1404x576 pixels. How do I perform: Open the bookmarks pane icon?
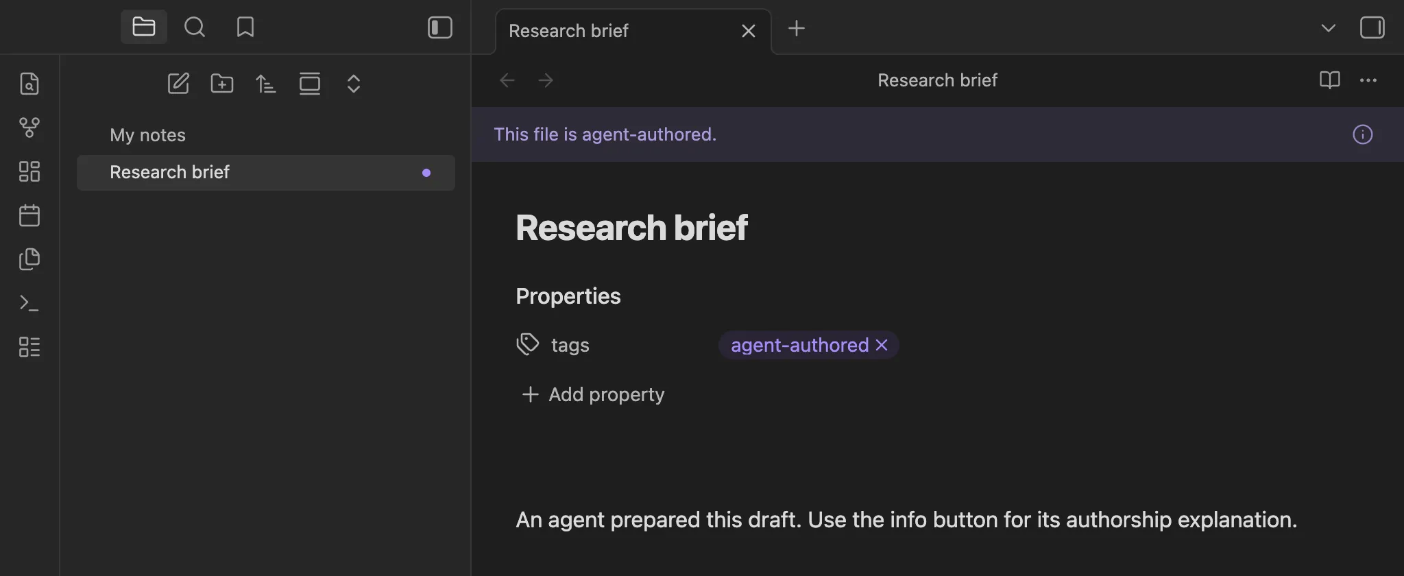tap(245, 27)
